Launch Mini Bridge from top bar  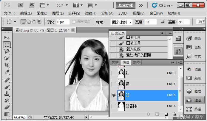32,5
